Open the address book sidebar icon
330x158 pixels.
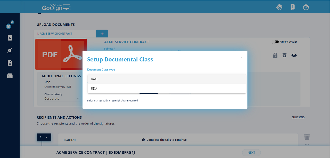click(10, 38)
